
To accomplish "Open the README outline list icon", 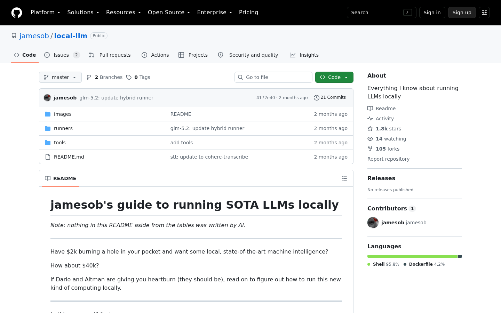I will 344,178.
